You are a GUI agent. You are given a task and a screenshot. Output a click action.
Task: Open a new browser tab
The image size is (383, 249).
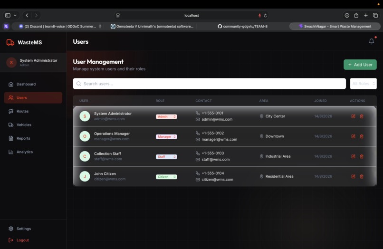click(366, 15)
